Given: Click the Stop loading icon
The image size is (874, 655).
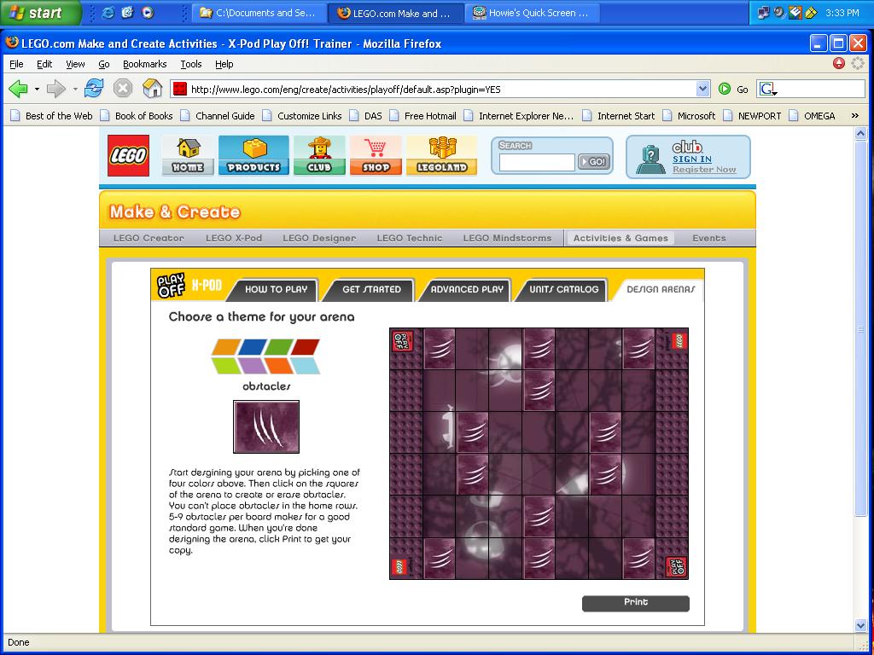Looking at the screenshot, I should [x=123, y=89].
